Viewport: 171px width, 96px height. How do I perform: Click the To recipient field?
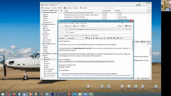point(101,32)
